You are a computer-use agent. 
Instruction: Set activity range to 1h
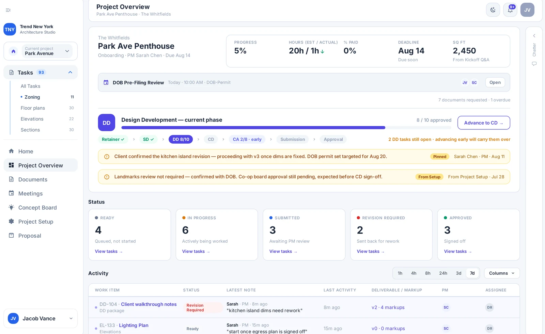click(x=400, y=273)
